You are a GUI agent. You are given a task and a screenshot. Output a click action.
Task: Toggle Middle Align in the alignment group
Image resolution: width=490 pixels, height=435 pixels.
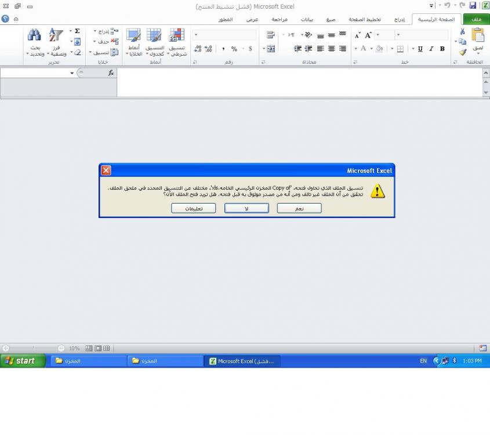[332, 35]
